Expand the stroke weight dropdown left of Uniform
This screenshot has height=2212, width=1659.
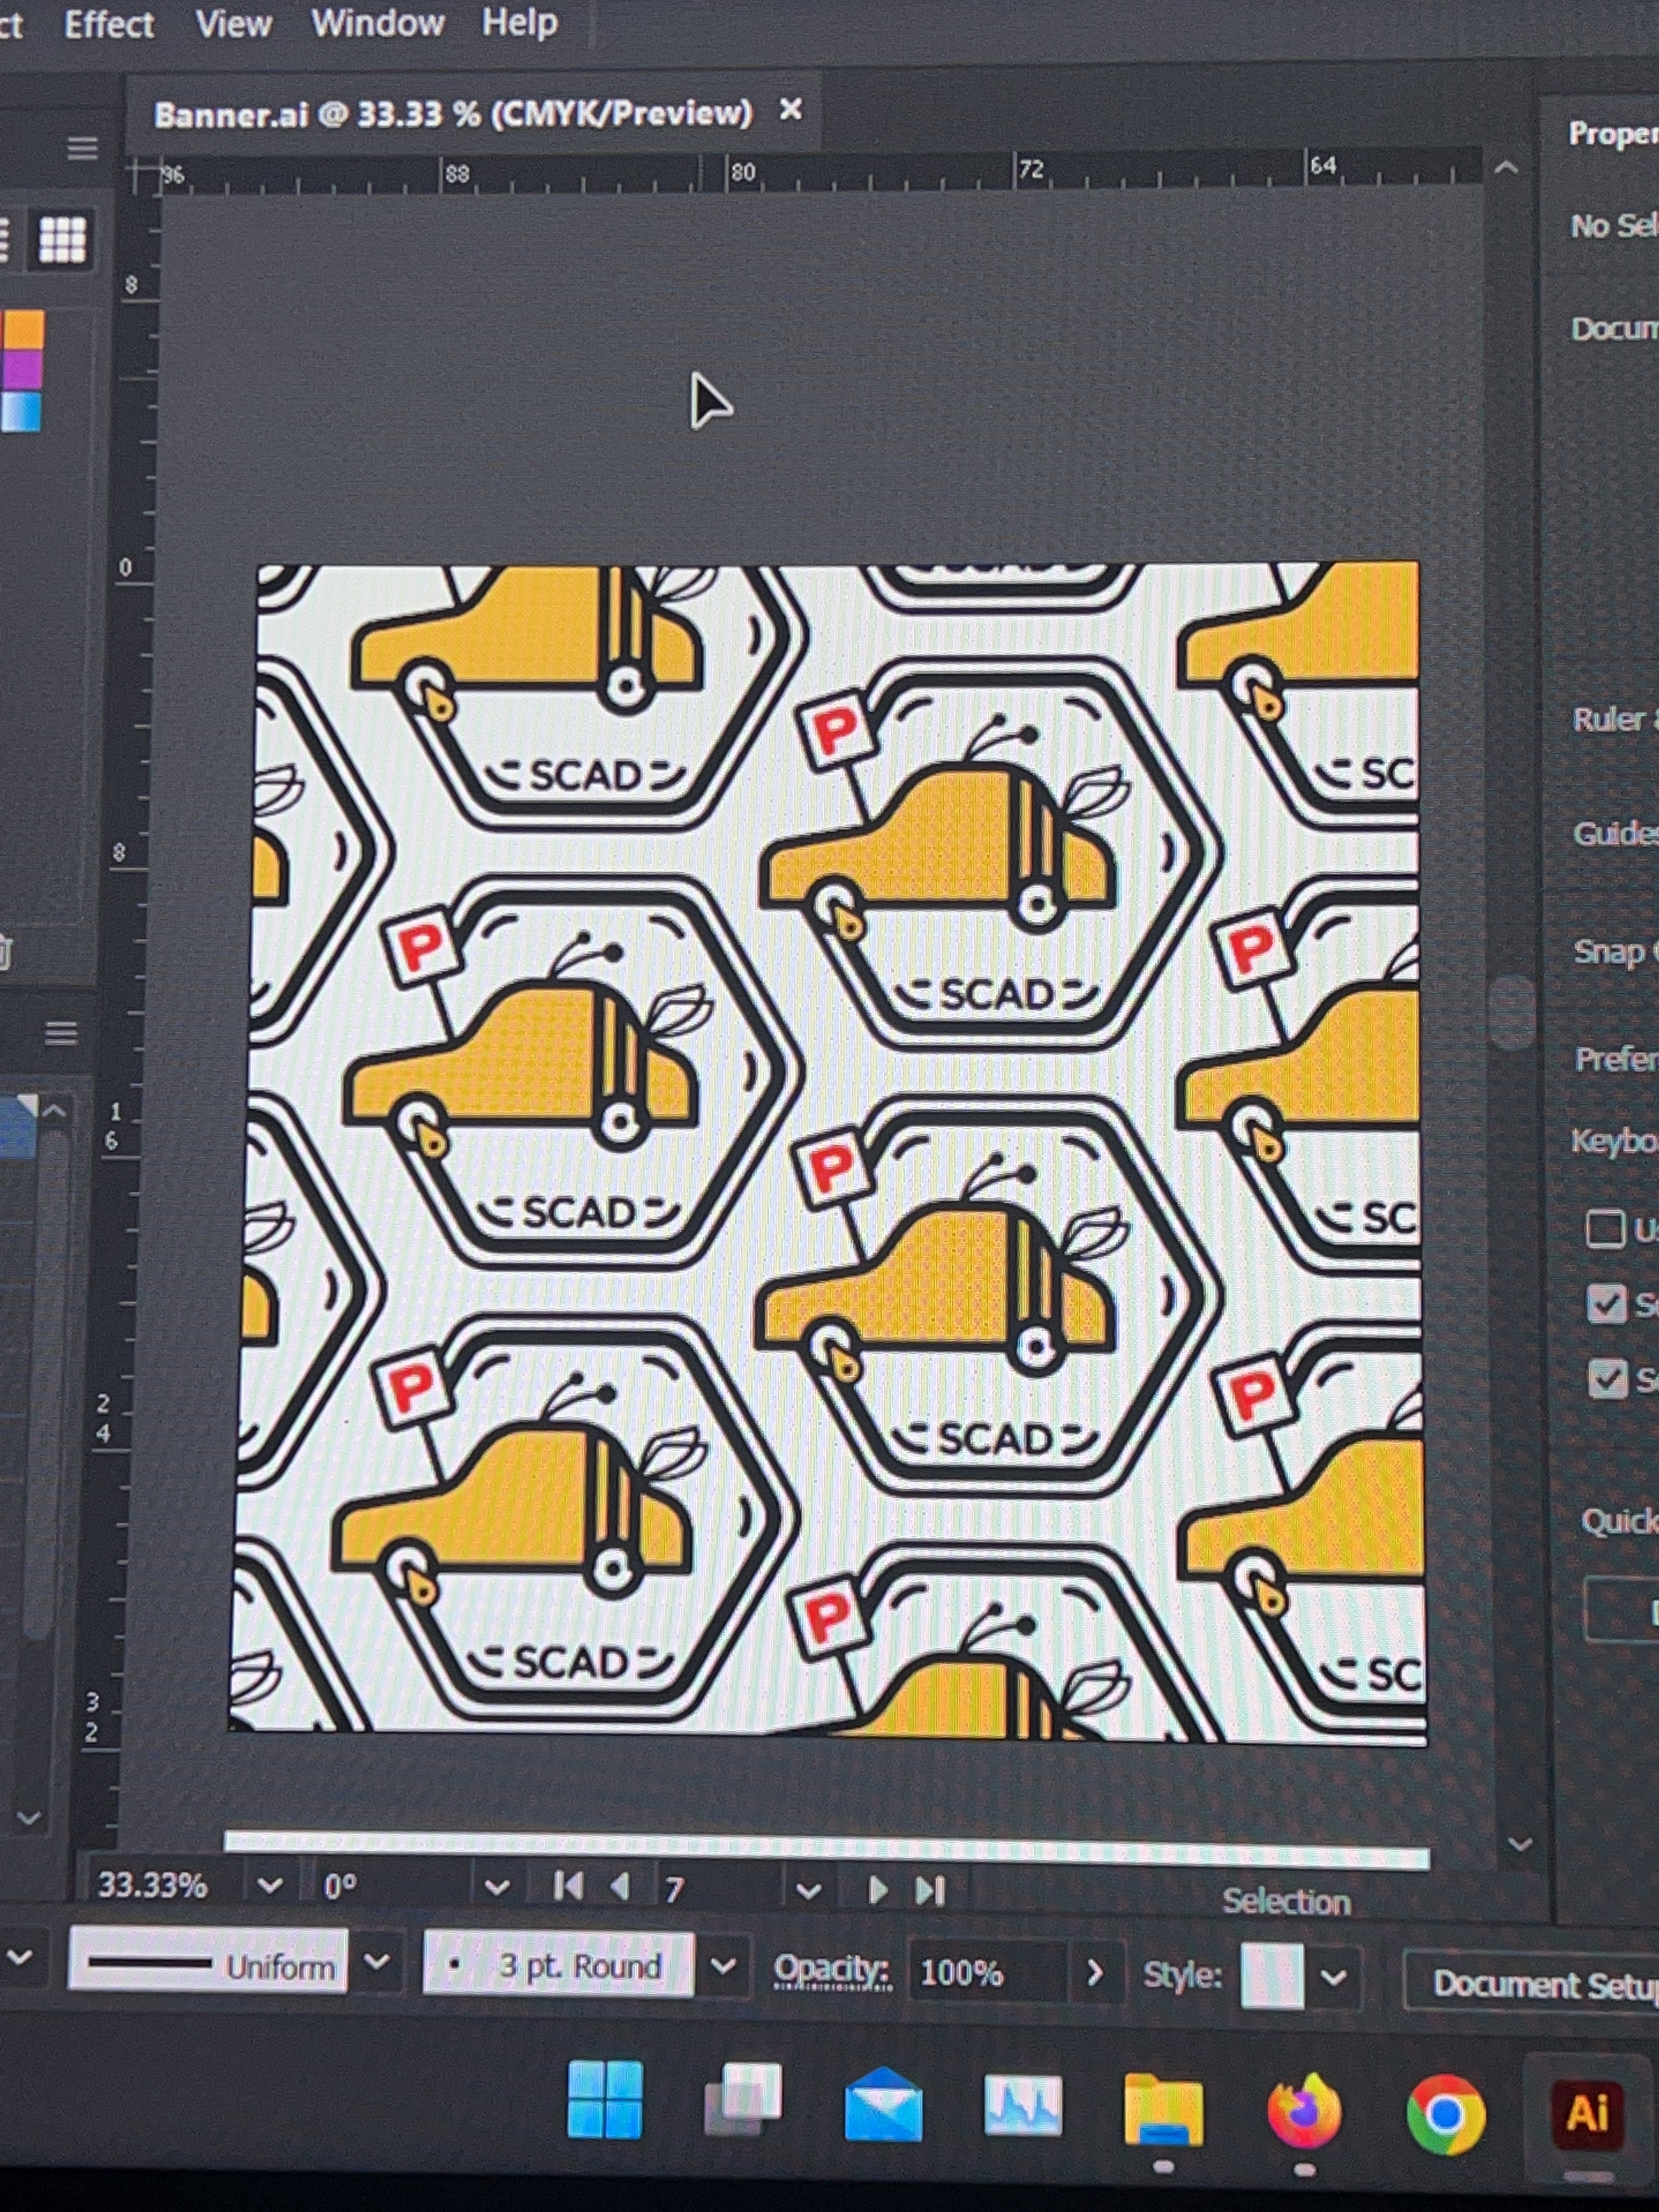(x=19, y=1957)
